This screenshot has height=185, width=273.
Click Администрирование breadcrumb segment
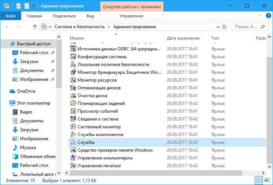coord(134,27)
